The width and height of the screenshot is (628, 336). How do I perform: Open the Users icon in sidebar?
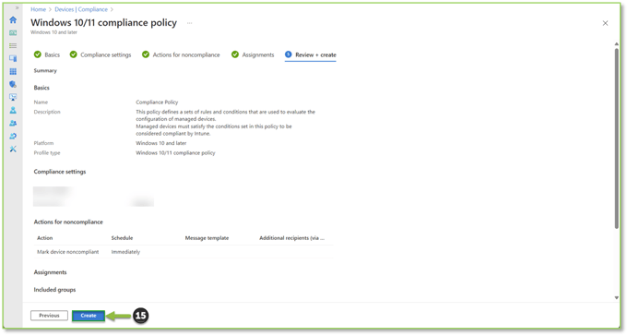pyautogui.click(x=13, y=110)
